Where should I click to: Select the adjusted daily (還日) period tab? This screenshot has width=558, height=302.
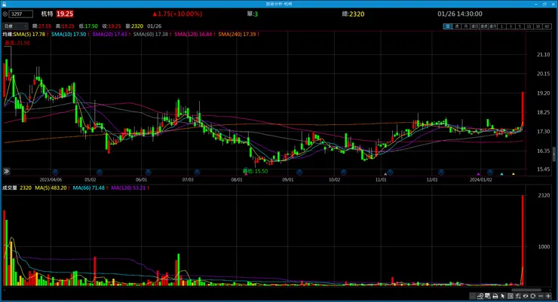pyautogui.click(x=475, y=26)
